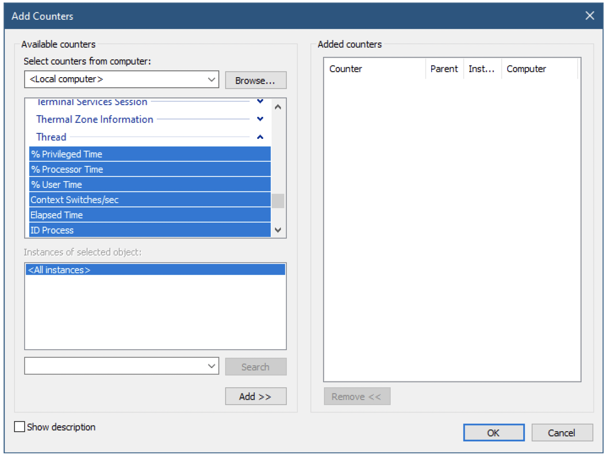Collapse the Thread counter category
The image size is (609, 458).
tap(260, 137)
